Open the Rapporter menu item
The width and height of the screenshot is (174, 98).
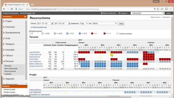[10, 79]
